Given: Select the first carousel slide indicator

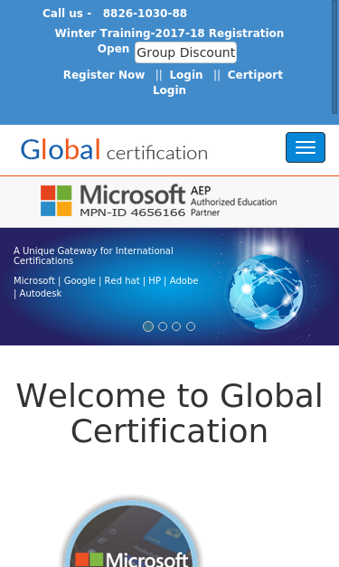Looking at the screenshot, I should pyautogui.click(x=148, y=326).
